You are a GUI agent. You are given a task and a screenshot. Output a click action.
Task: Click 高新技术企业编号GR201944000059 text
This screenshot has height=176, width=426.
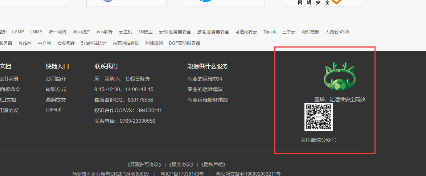point(111,174)
